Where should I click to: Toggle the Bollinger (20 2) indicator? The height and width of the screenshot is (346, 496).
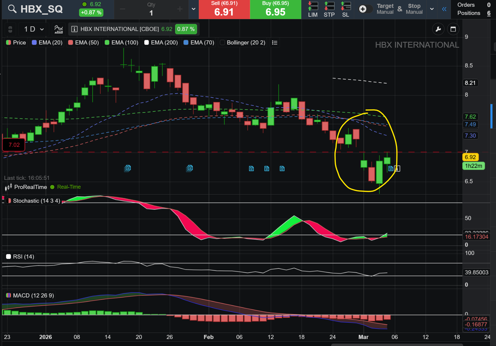click(x=243, y=43)
